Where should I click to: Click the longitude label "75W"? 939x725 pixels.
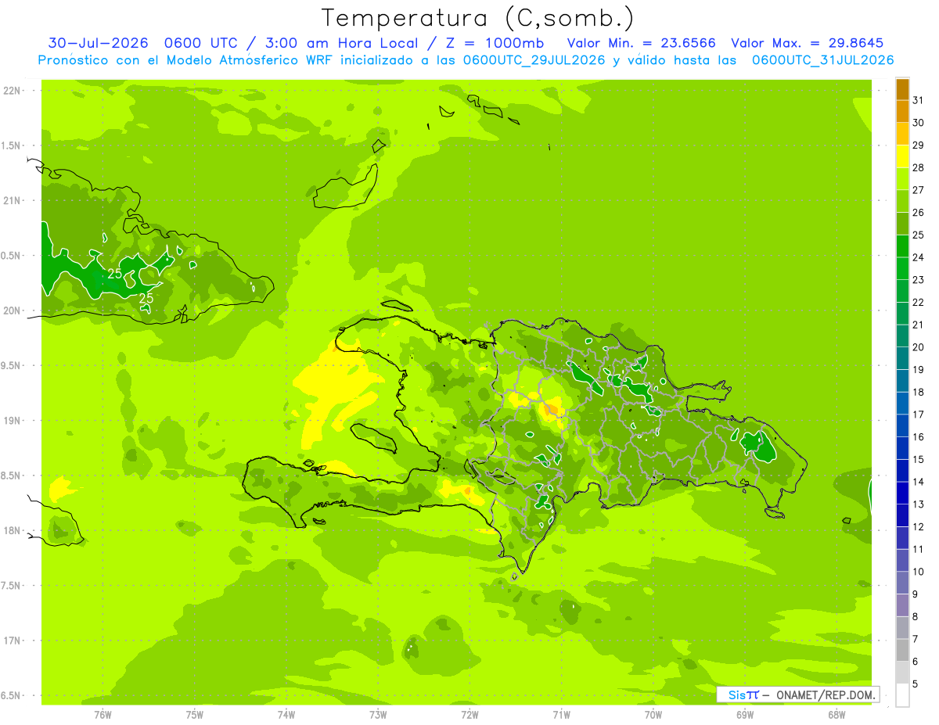(194, 714)
